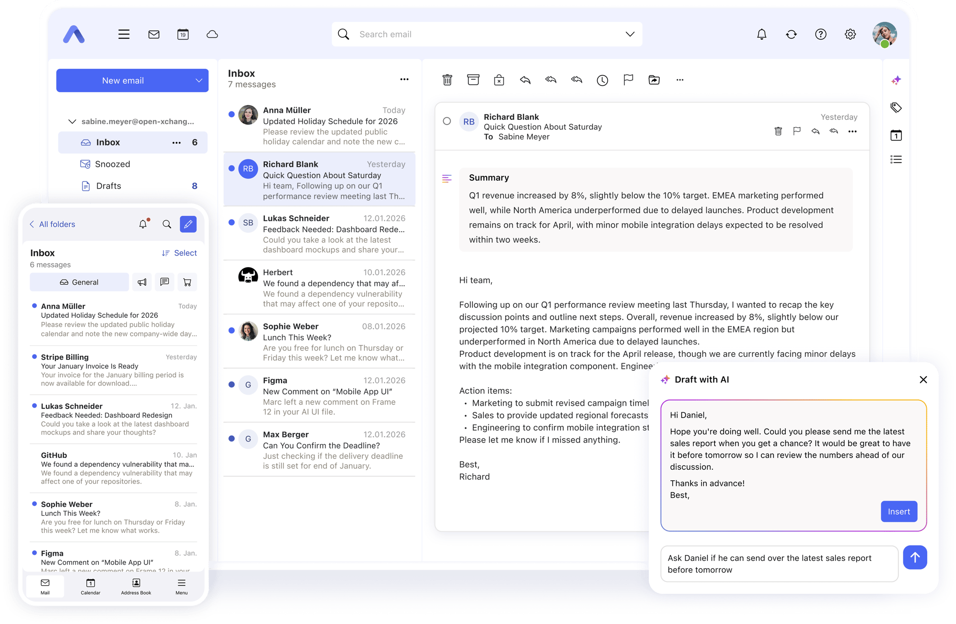Open the New email dropdown arrow
Screen dimensions: 956x624
click(x=199, y=81)
